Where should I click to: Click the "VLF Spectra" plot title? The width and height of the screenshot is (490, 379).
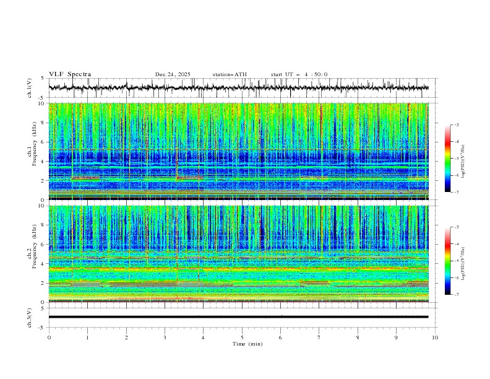pos(70,74)
